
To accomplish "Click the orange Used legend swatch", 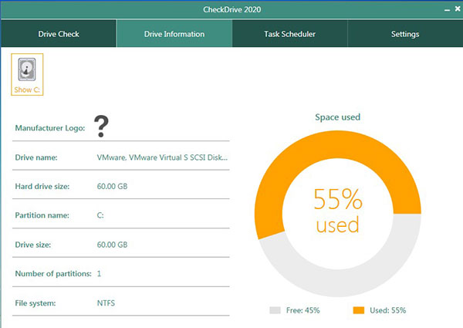I will coord(359,310).
